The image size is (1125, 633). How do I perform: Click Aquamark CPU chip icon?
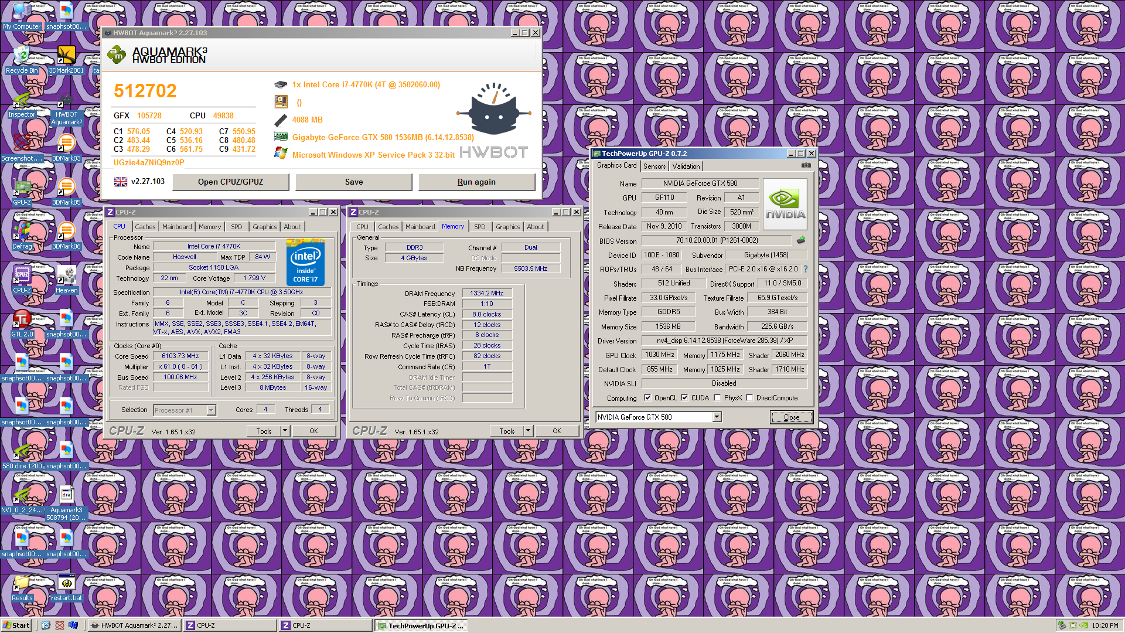[281, 84]
